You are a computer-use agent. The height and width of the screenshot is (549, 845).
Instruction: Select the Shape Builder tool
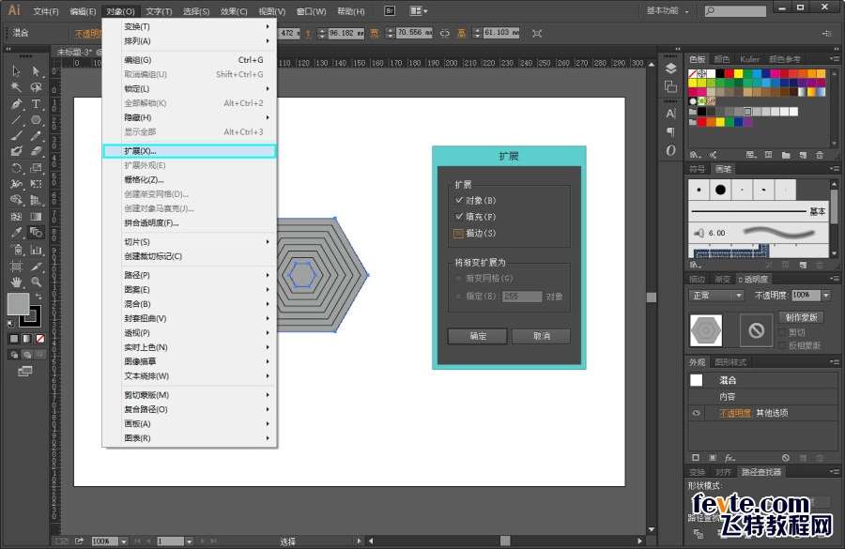pyautogui.click(x=16, y=200)
